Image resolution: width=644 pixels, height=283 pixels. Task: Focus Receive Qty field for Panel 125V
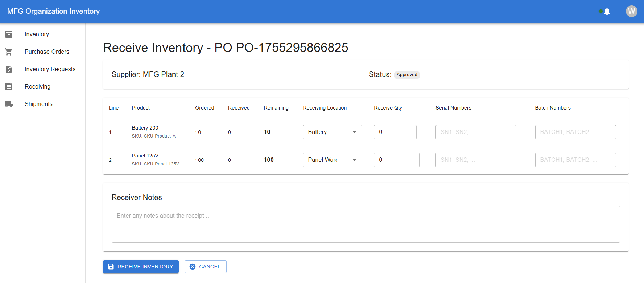396,160
